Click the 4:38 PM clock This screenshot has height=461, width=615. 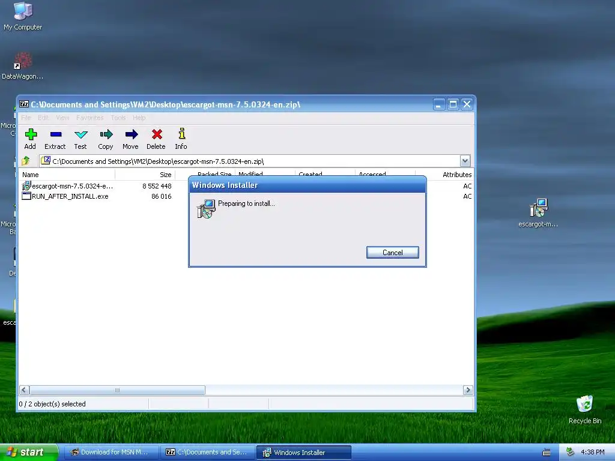[x=593, y=452]
